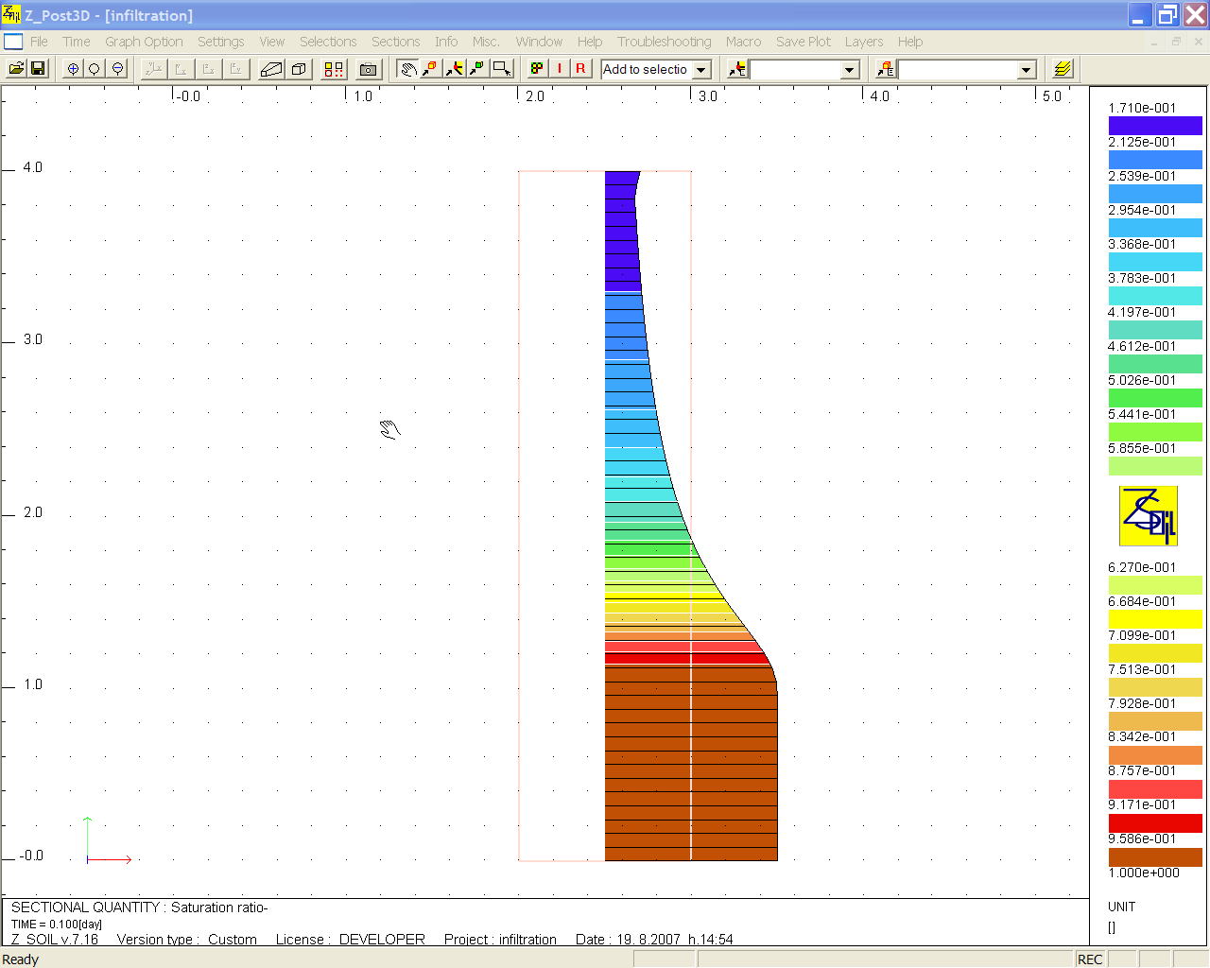Click the open file folder icon

pyautogui.click(x=16, y=69)
